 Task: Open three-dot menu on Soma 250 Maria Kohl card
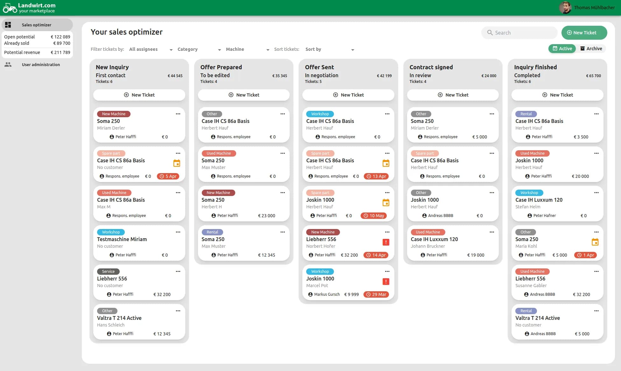tap(596, 232)
